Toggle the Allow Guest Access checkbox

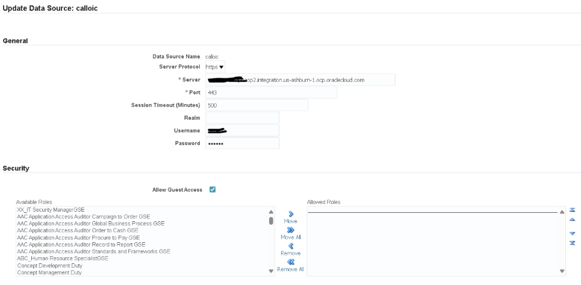click(213, 190)
